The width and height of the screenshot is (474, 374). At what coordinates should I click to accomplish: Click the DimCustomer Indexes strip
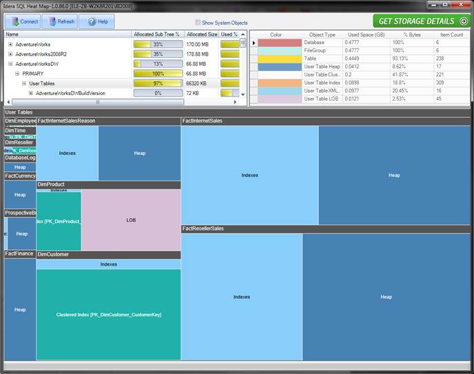[x=109, y=264]
